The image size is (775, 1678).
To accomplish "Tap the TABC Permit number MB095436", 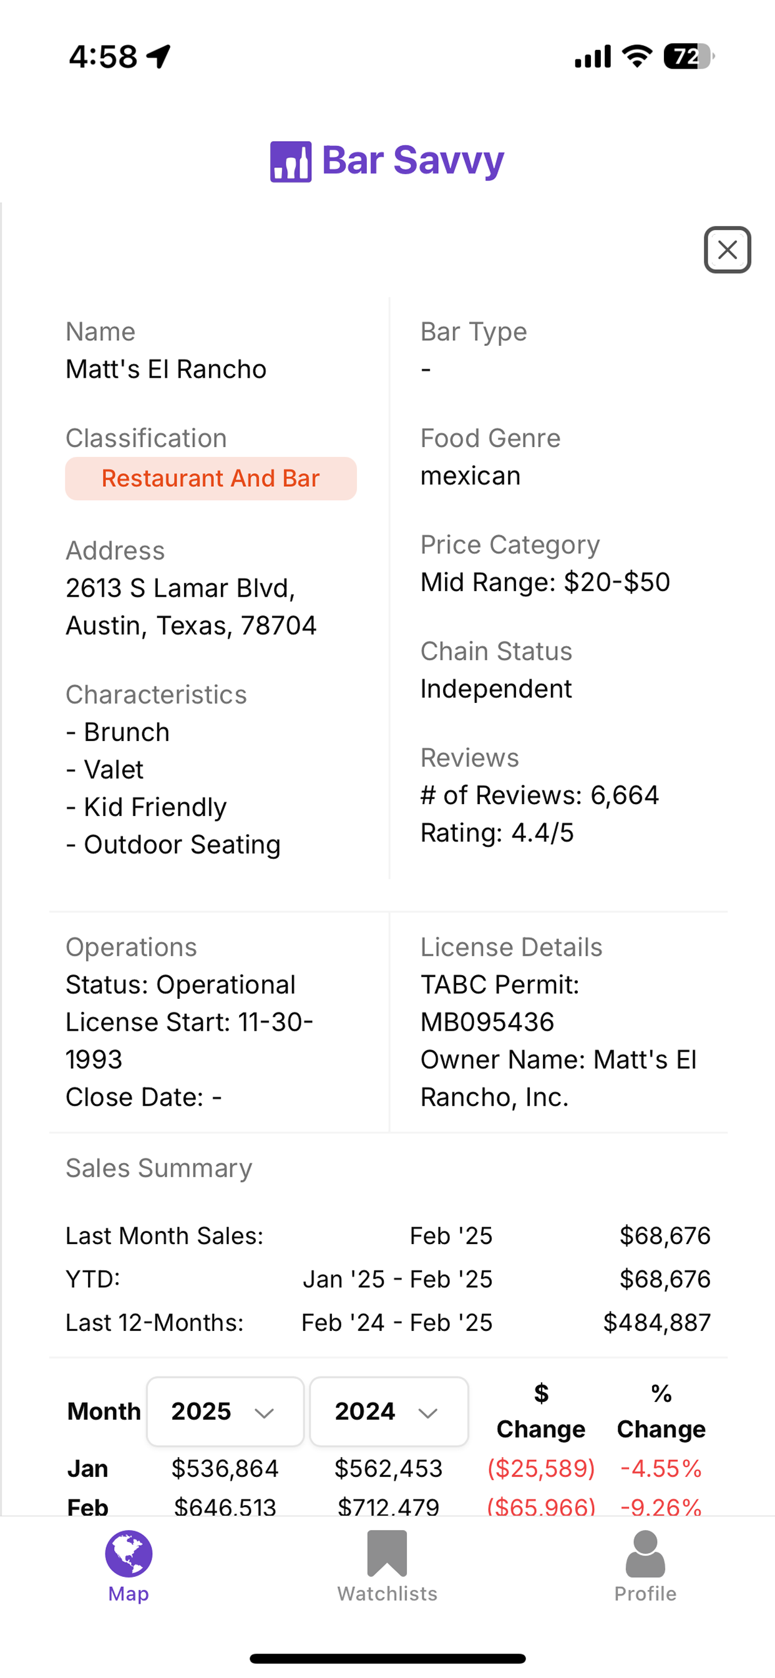I will (x=487, y=1022).
